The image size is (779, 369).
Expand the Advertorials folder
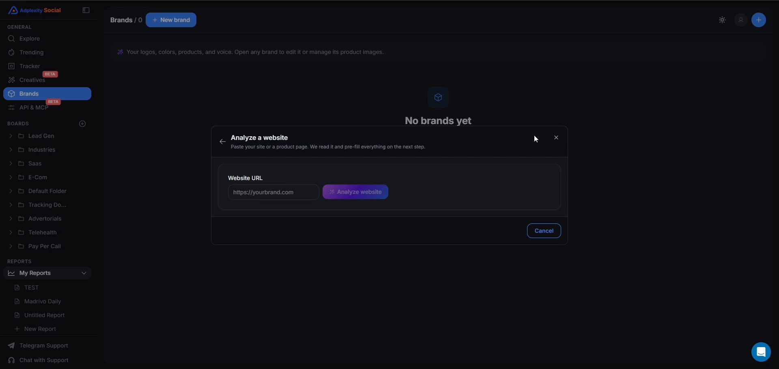tap(11, 219)
